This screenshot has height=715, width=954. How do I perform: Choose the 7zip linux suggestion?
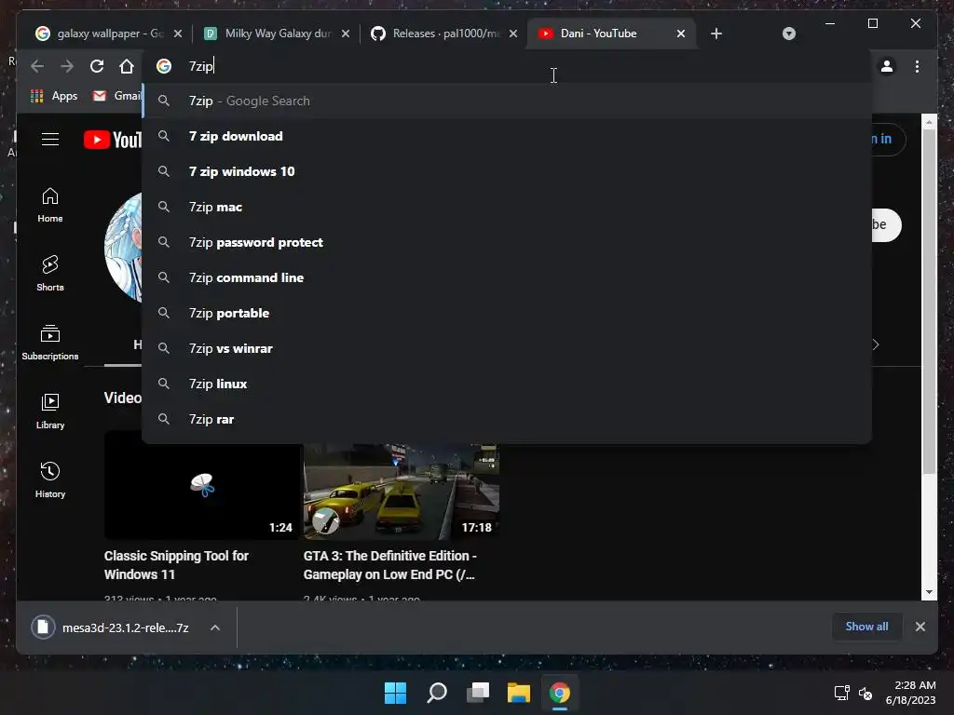[x=506, y=384]
